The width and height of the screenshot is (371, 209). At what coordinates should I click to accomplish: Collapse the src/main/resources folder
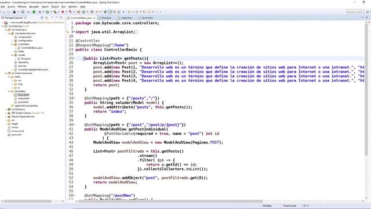click(x=6, y=73)
